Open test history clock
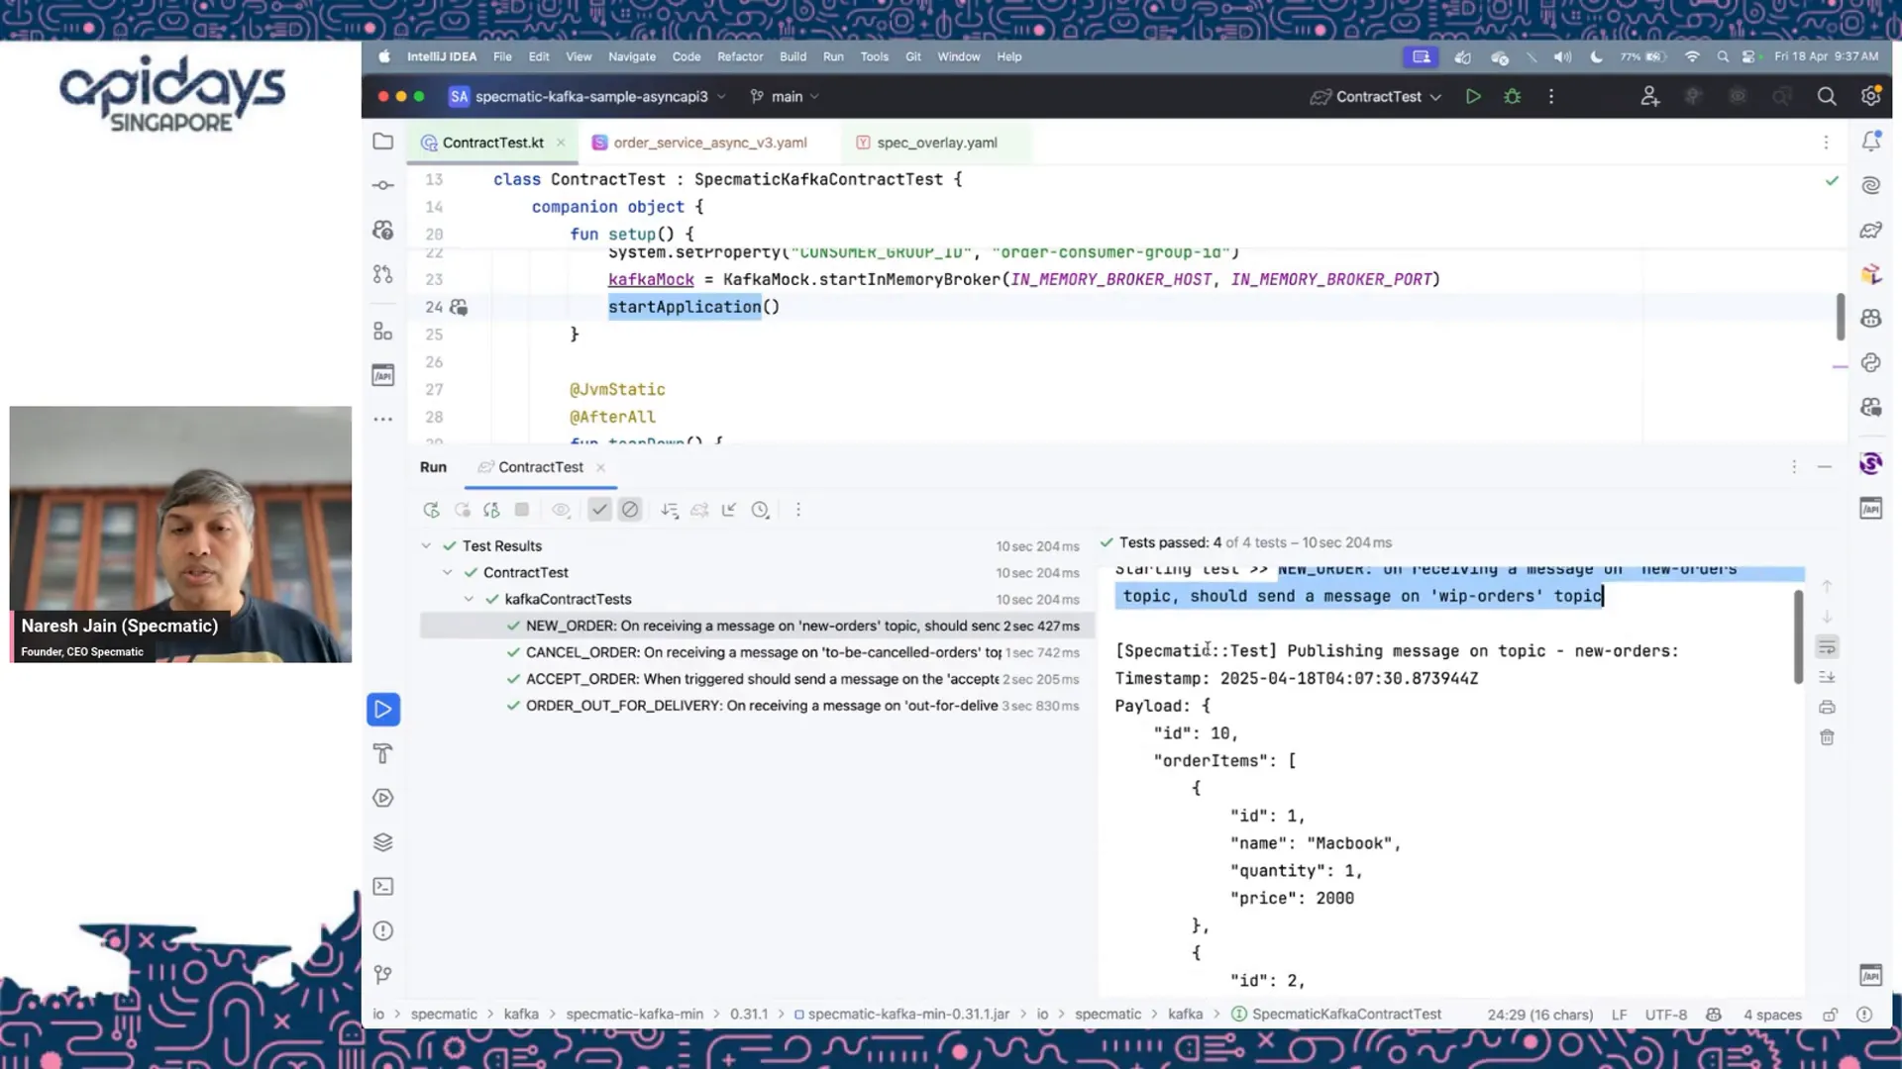Screen dimensions: 1902x1069 click(x=760, y=510)
